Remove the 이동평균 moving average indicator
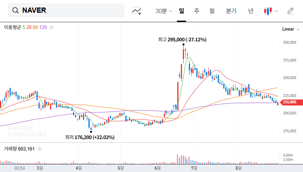 coord(52,27)
